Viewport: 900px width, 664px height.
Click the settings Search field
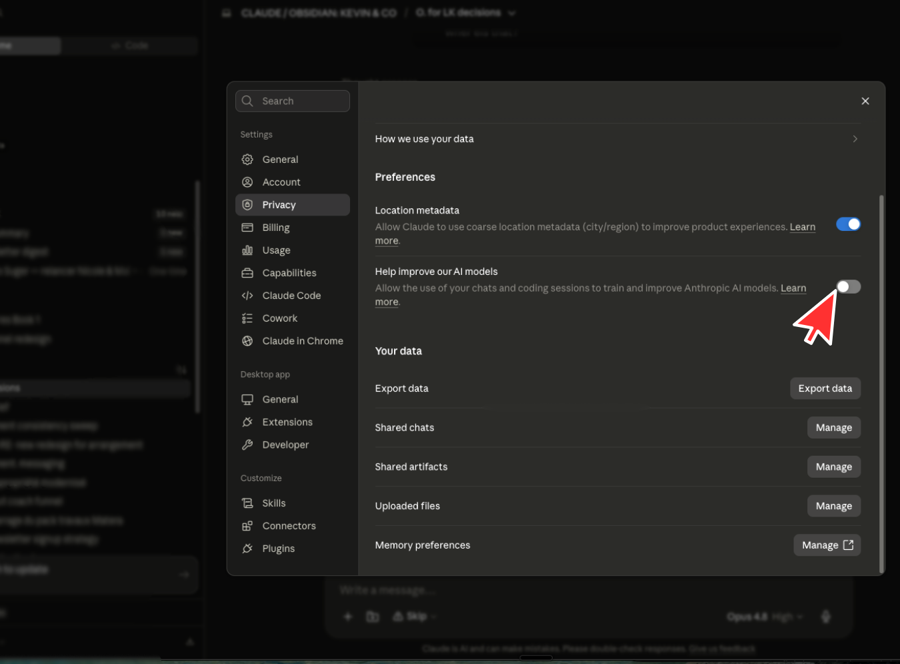[x=292, y=101]
